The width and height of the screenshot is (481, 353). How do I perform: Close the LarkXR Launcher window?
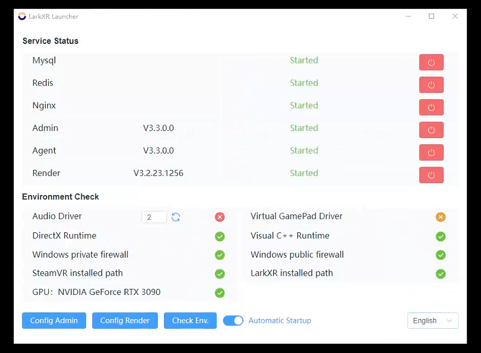(x=455, y=16)
